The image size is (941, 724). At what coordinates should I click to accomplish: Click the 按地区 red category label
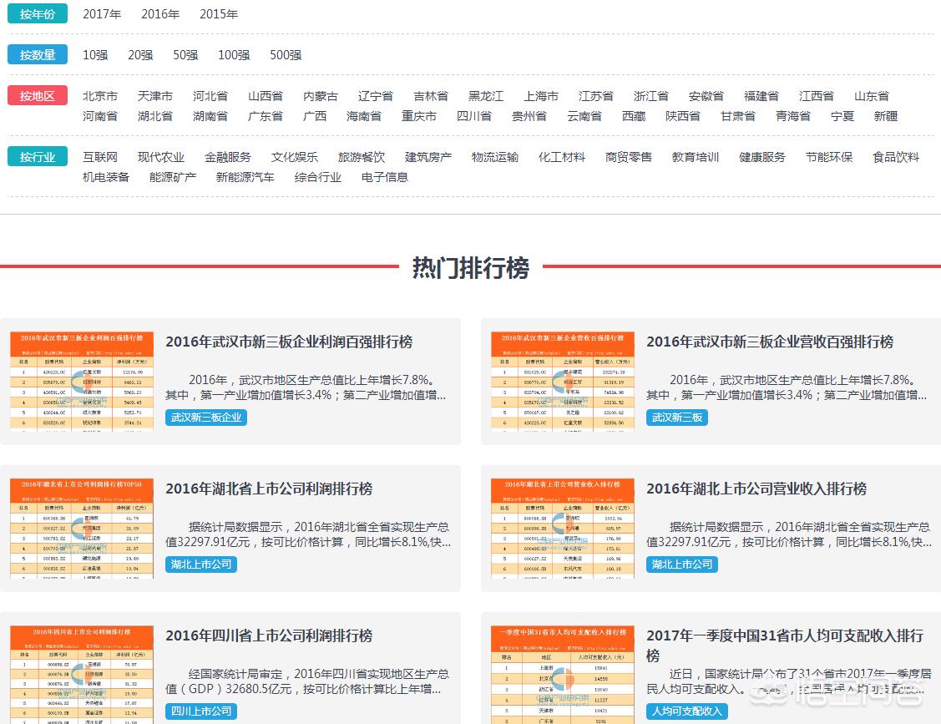[x=38, y=95]
